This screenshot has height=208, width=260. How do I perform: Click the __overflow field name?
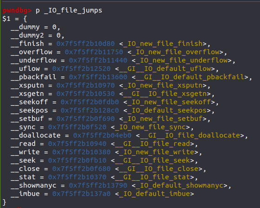pos(32,52)
